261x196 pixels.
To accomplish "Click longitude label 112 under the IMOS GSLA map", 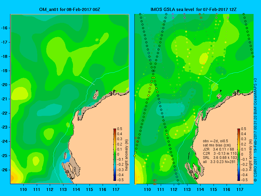I will tap(174, 189).
